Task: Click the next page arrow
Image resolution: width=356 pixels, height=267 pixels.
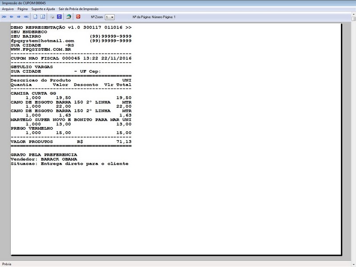Action: pyautogui.click(x=19, y=17)
